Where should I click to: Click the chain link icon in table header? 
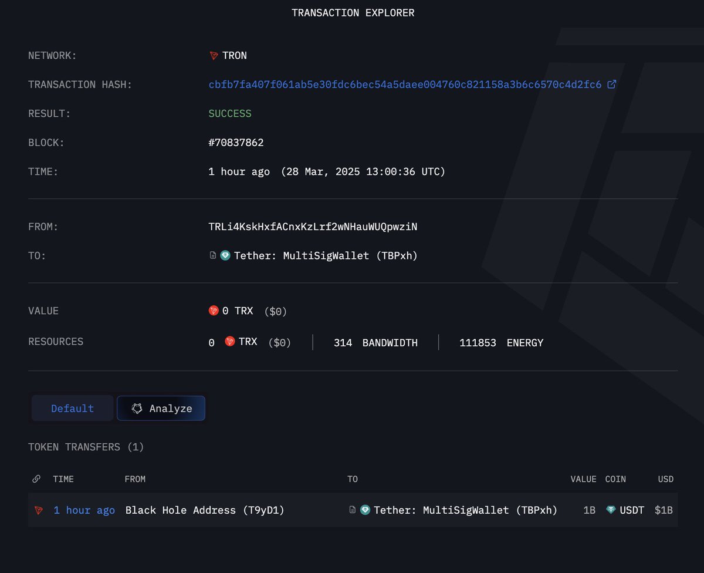[x=36, y=479]
